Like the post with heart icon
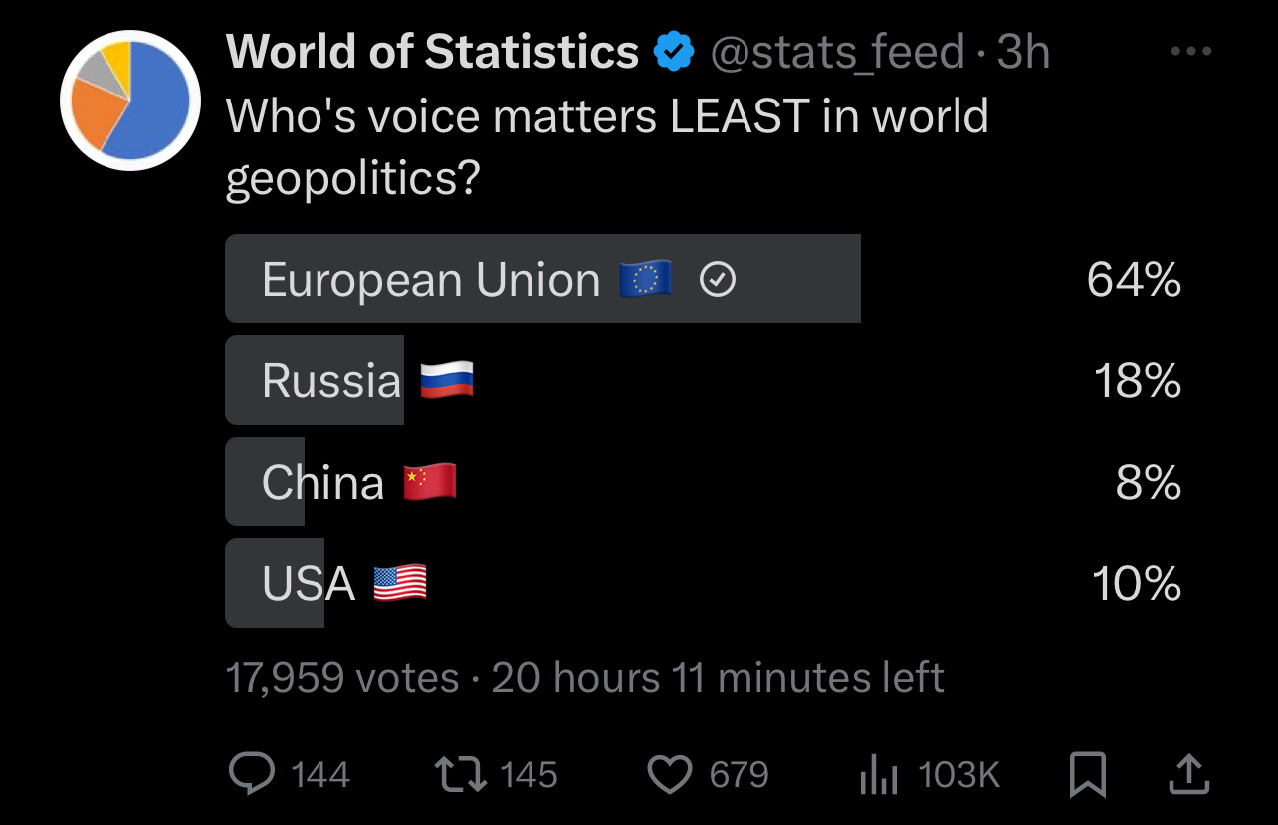 click(x=669, y=774)
